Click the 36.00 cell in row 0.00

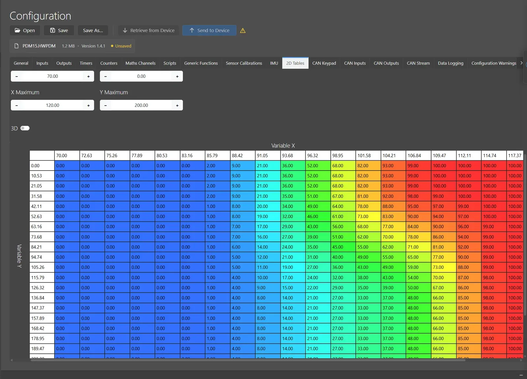[x=293, y=166]
